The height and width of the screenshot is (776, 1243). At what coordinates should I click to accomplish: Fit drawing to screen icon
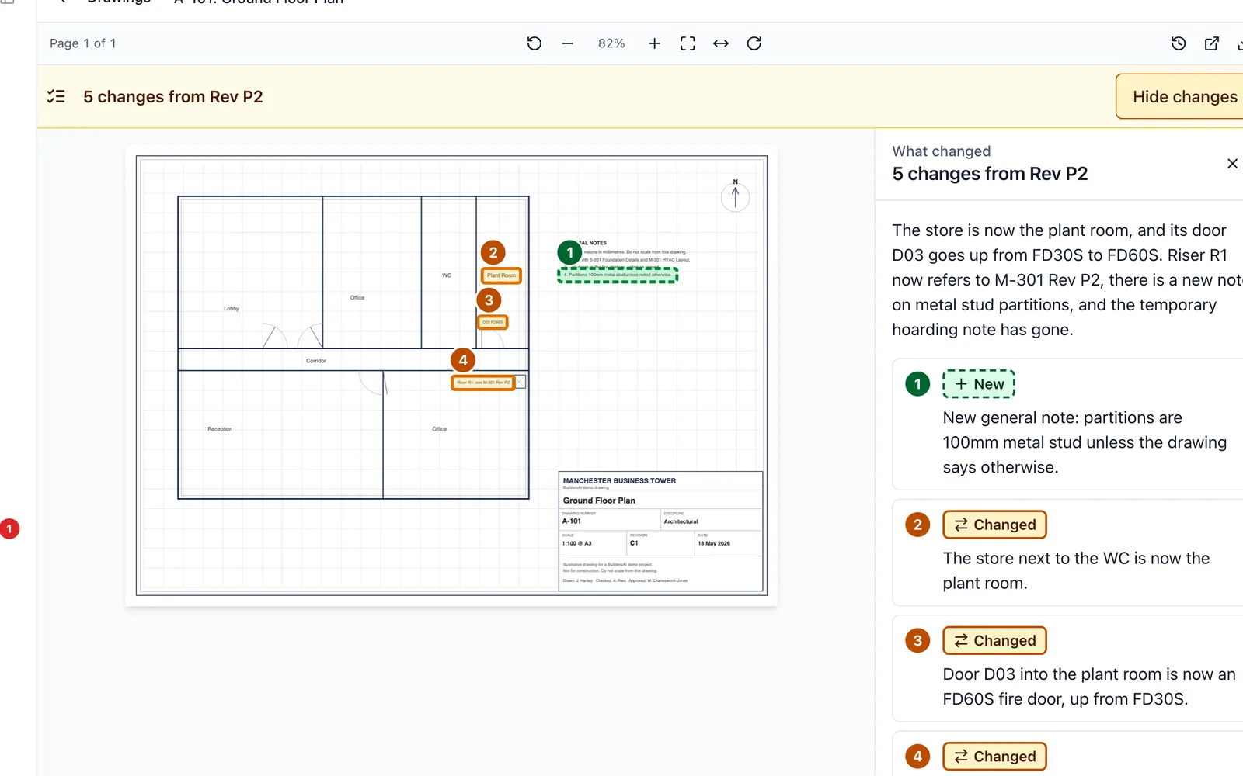(x=688, y=43)
